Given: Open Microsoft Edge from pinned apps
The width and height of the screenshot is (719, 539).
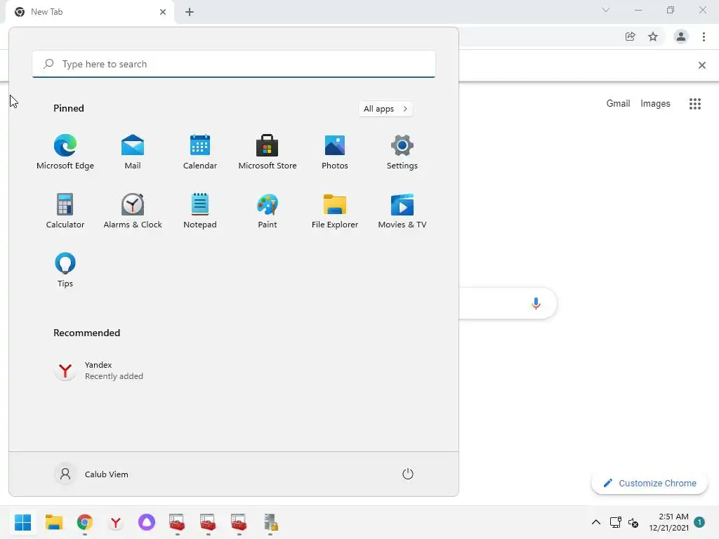Looking at the screenshot, I should [65, 152].
